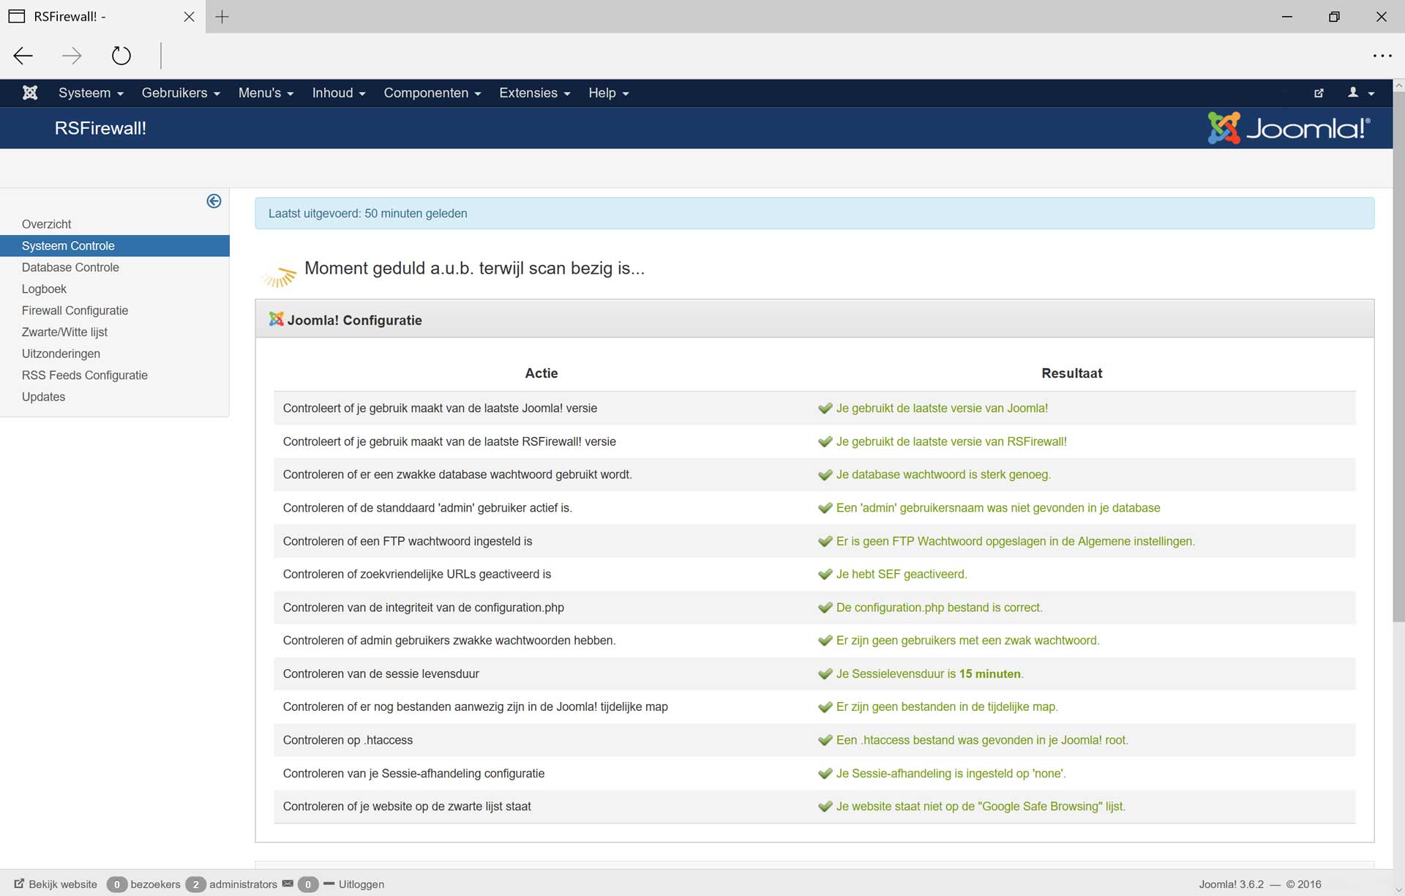The image size is (1405, 896).
Task: Click the Joomla! Configuratie panel header
Action: (x=814, y=319)
